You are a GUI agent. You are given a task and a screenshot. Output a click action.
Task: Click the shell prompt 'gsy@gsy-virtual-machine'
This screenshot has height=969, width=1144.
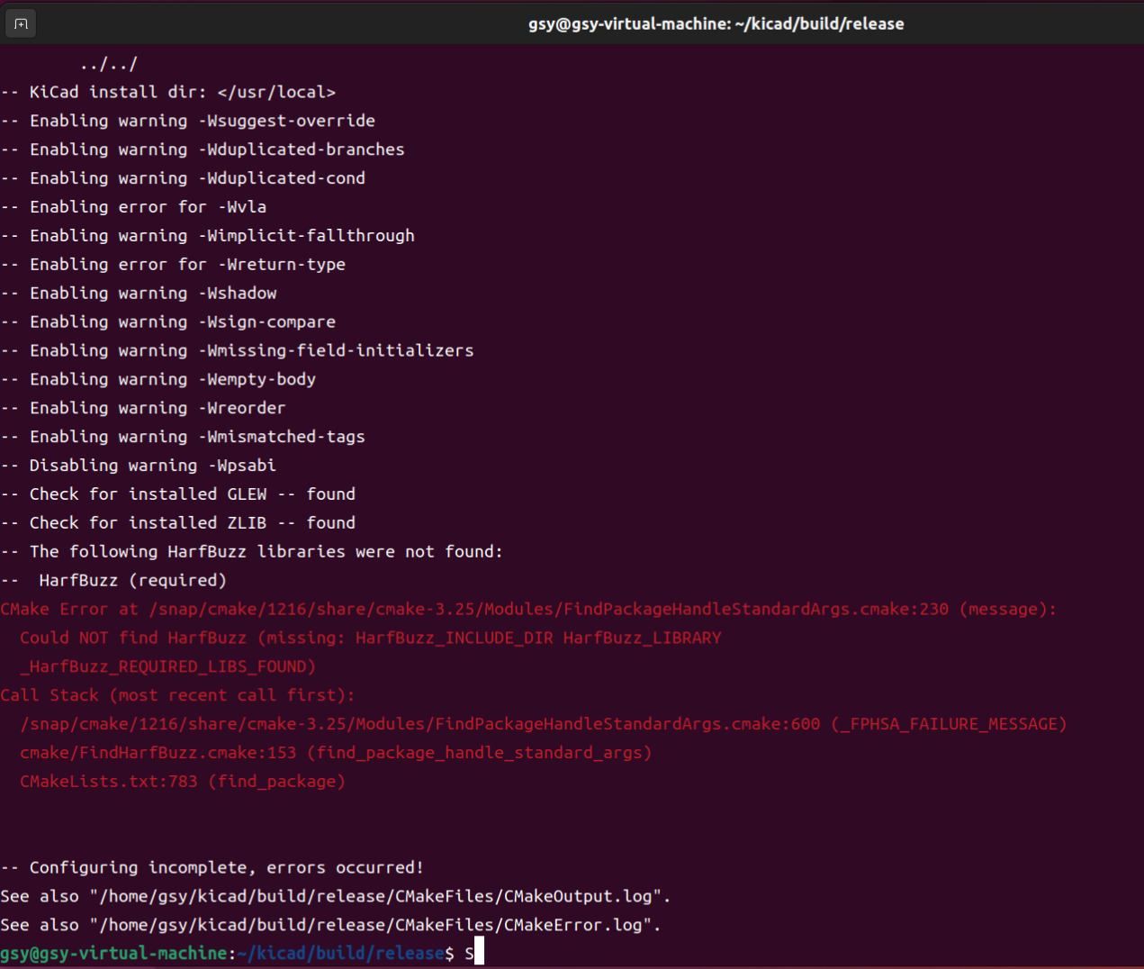113,954
